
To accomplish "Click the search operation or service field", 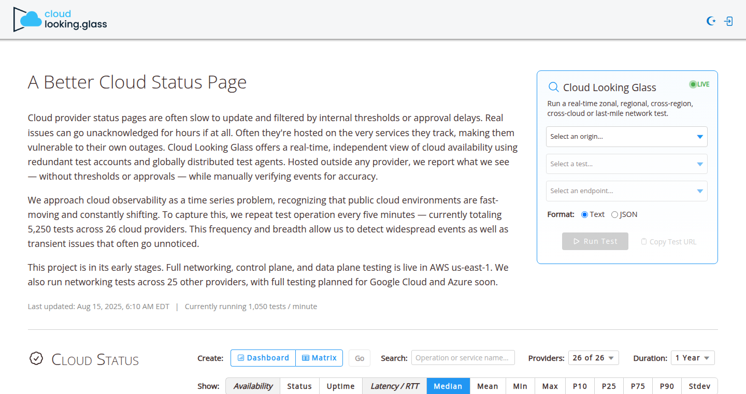I will tap(463, 358).
